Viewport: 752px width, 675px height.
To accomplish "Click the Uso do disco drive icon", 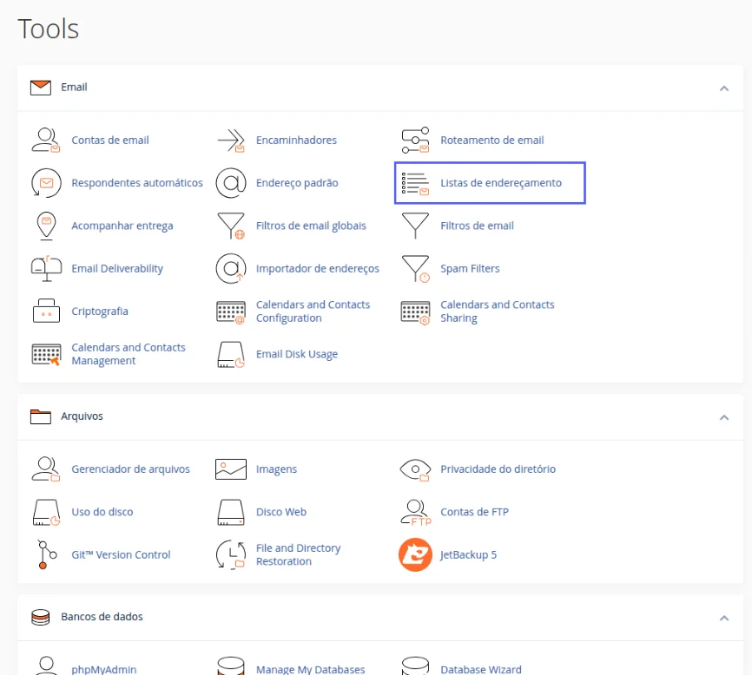I will (x=46, y=512).
